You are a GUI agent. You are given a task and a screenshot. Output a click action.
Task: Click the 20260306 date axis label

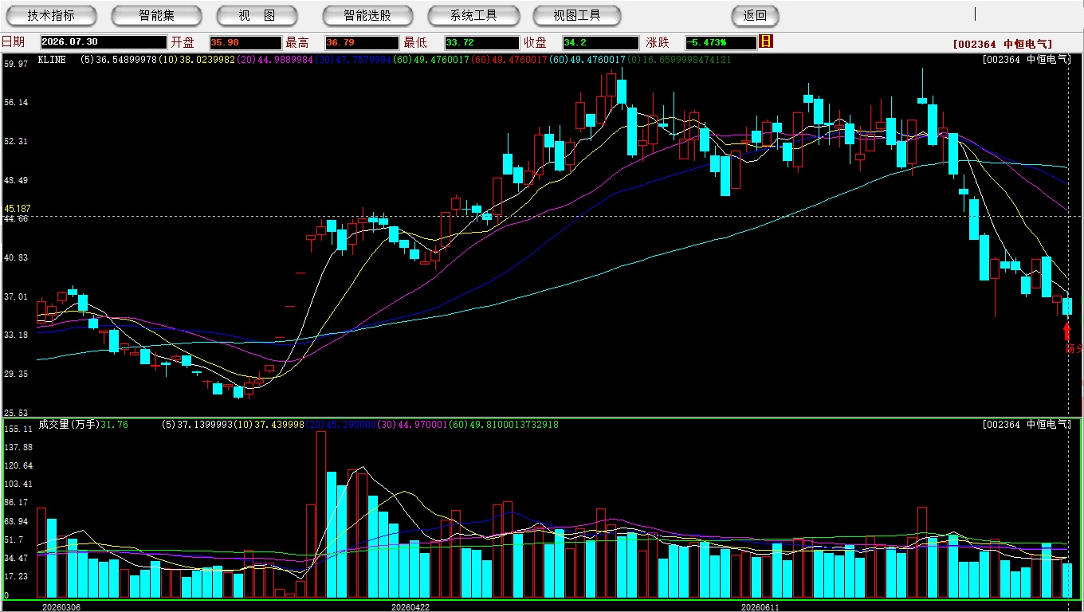click(61, 607)
